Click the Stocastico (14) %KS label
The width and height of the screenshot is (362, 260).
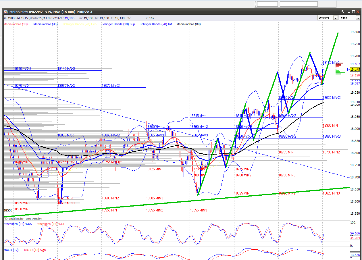[x=18, y=224]
